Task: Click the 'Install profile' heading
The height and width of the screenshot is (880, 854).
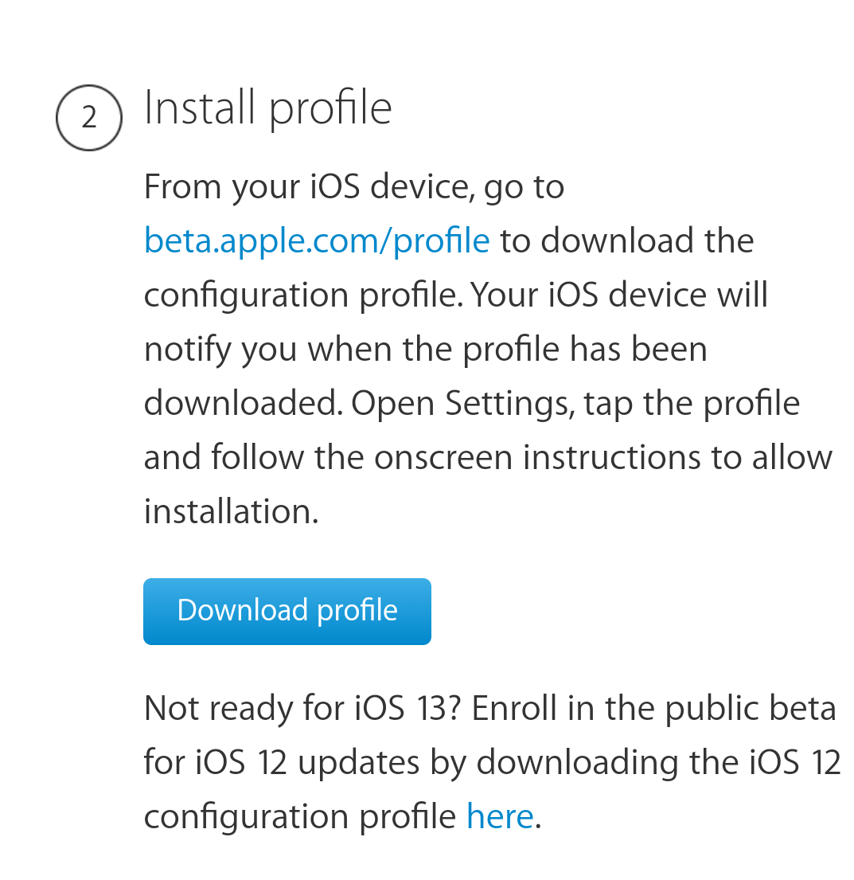Action: [x=267, y=109]
